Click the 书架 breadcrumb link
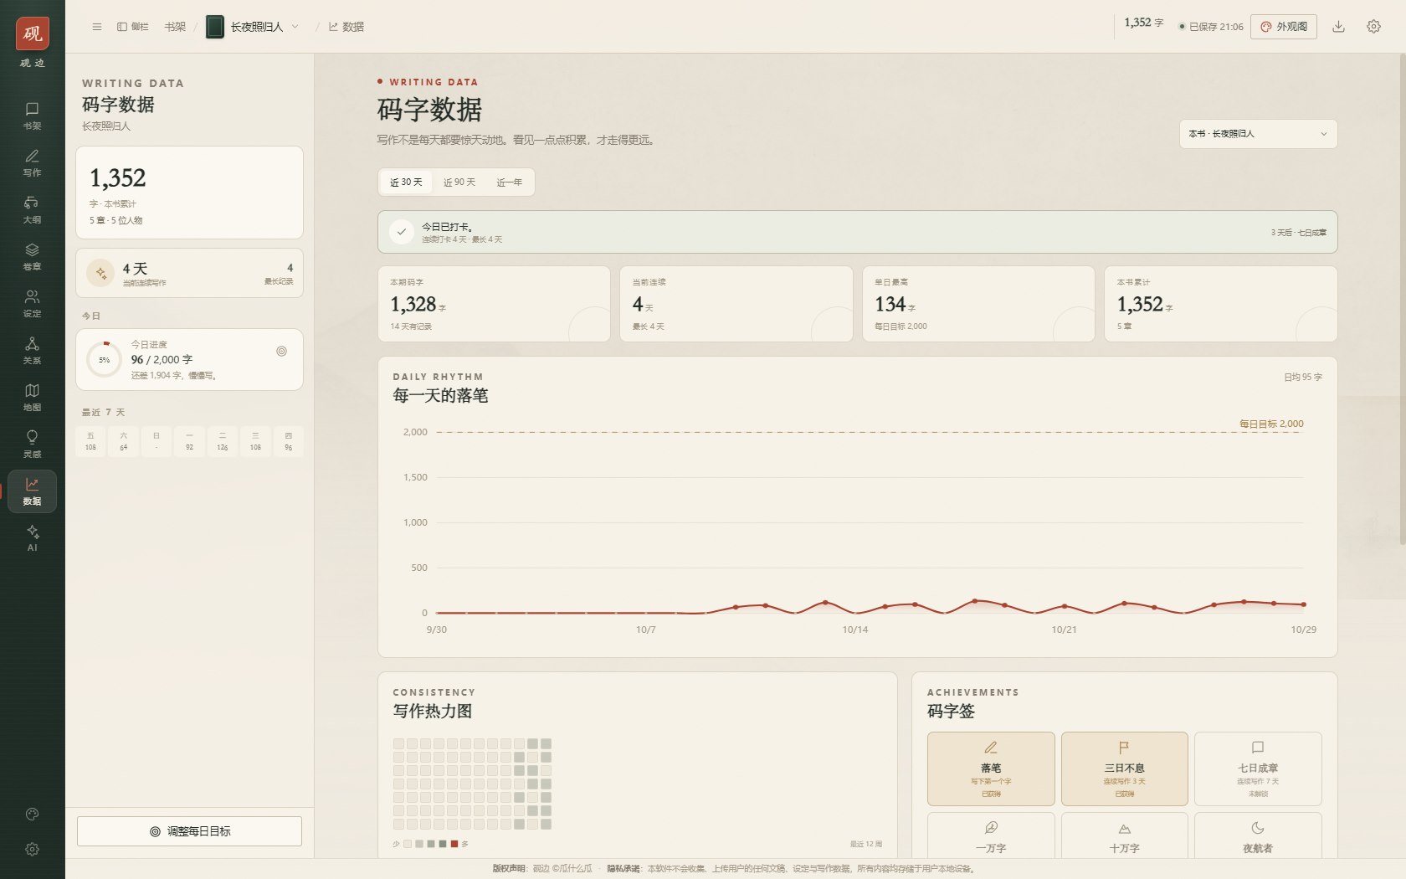This screenshot has height=879, width=1406. [x=175, y=27]
